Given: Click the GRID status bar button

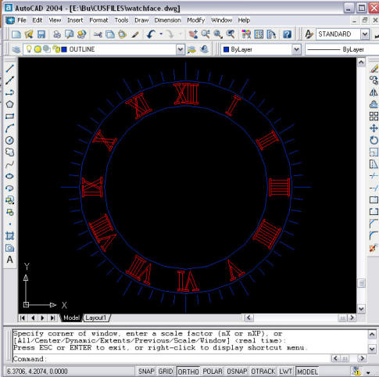Looking at the screenshot, I should click(x=166, y=372).
